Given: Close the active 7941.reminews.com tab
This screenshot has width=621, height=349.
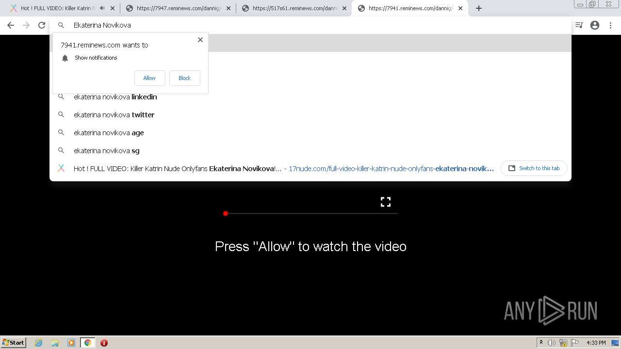Looking at the screenshot, I should tap(460, 8).
